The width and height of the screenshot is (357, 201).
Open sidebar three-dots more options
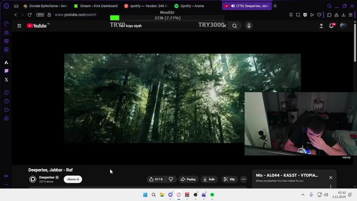pyautogui.click(x=6, y=185)
